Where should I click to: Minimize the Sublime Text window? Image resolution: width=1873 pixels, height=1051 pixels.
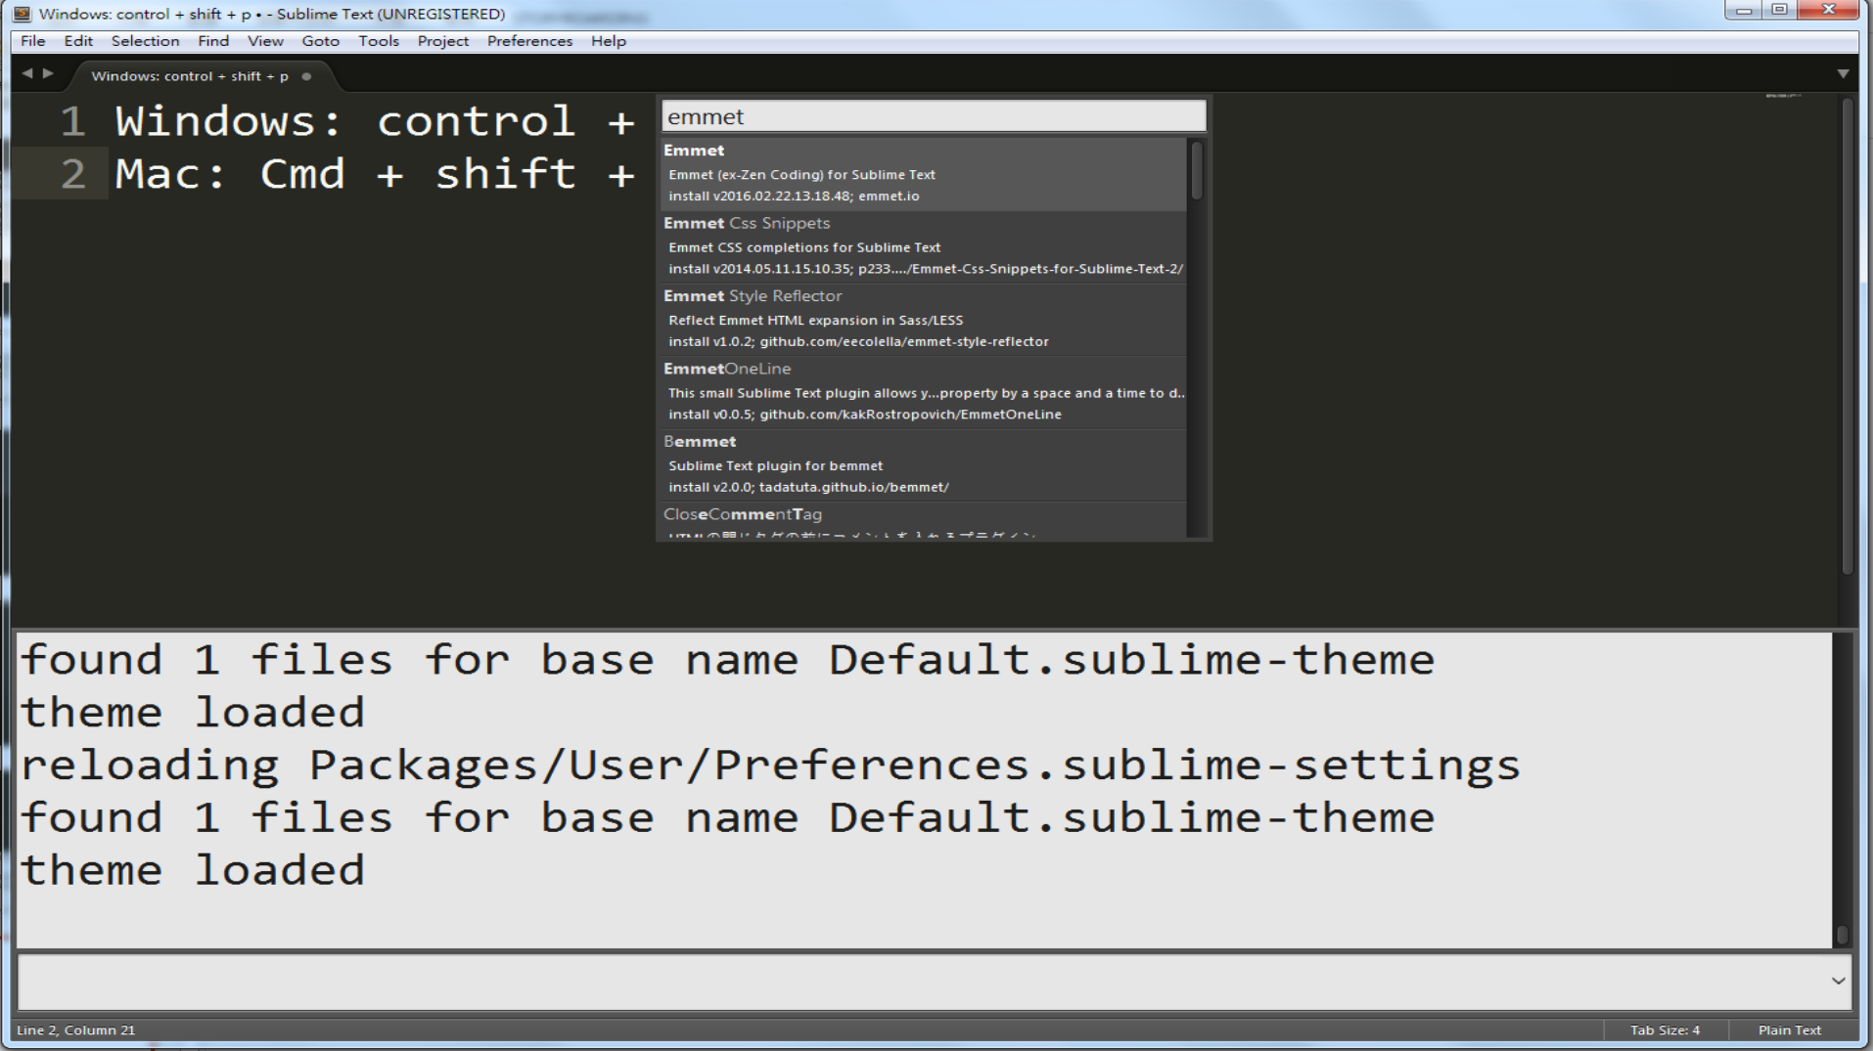tap(1744, 11)
